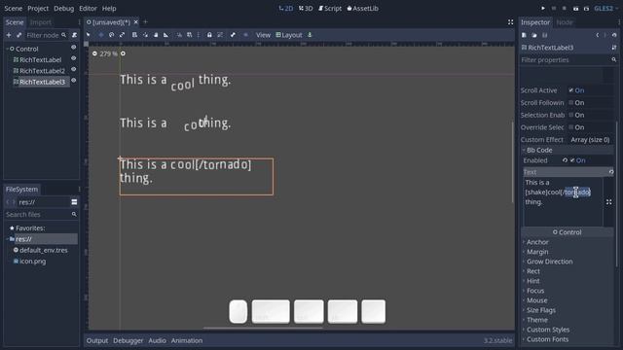Switch to the Node tab

point(565,22)
